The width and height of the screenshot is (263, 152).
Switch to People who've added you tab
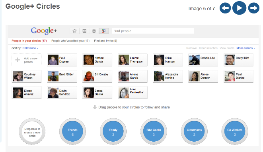click(x=70, y=41)
